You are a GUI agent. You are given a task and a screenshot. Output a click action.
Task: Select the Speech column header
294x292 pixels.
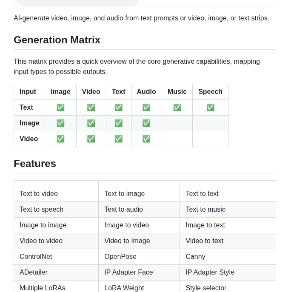tap(210, 92)
